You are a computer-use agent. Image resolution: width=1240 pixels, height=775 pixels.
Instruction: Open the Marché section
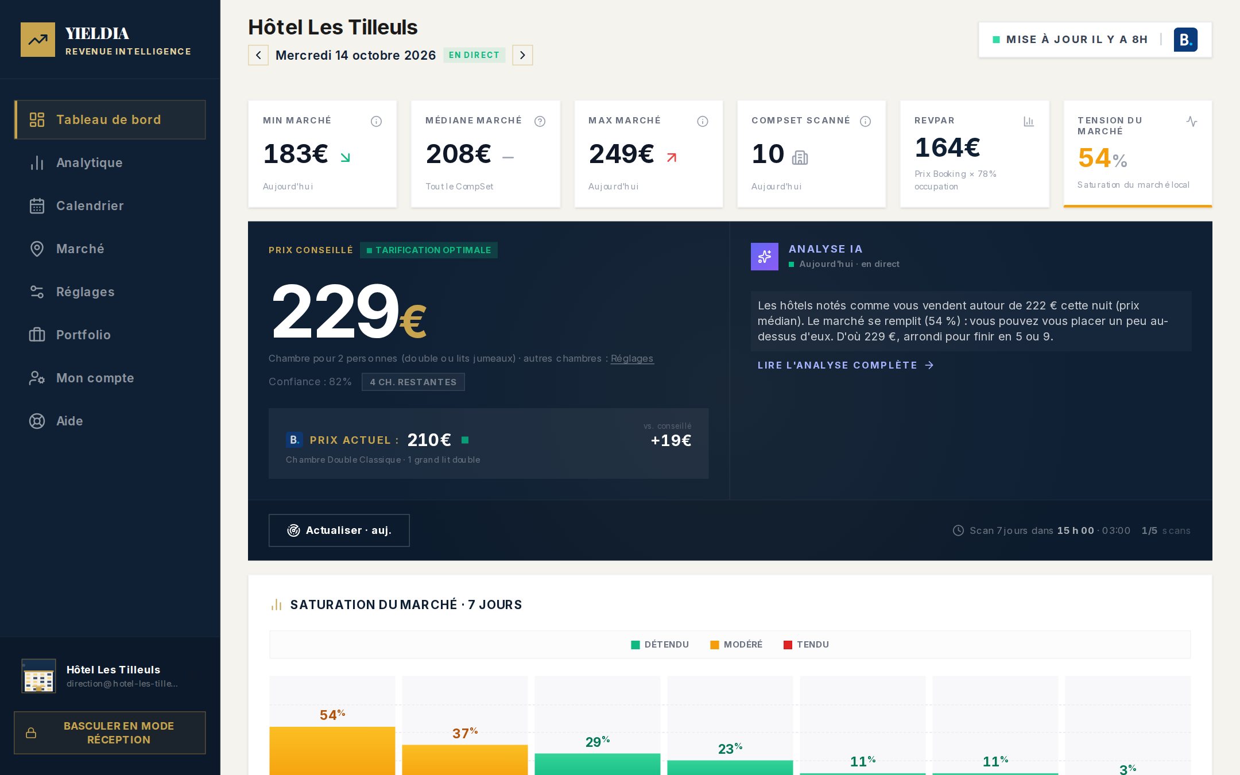click(x=110, y=249)
